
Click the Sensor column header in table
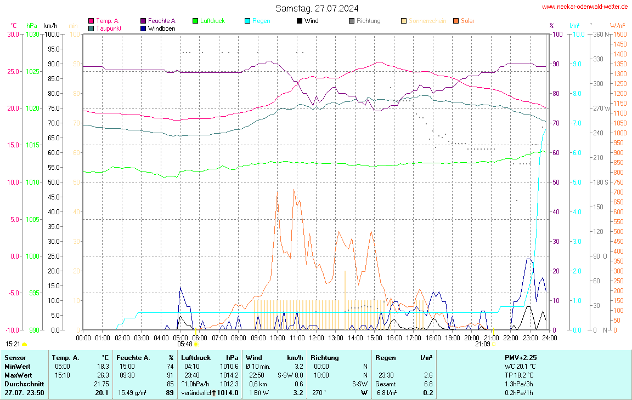(15, 358)
